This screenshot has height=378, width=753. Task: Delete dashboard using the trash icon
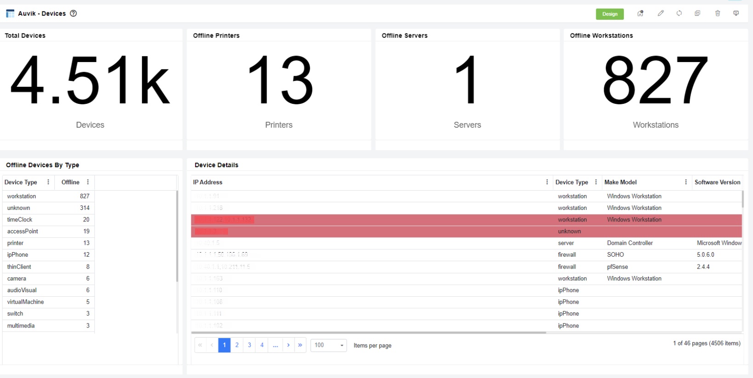pos(718,13)
